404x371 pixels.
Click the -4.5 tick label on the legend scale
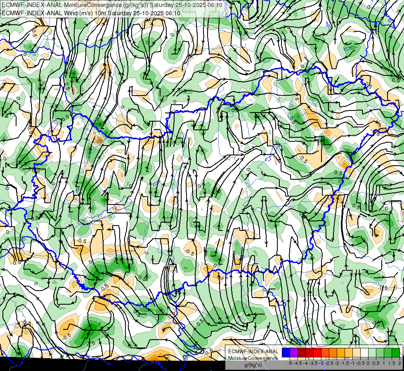(298, 363)
